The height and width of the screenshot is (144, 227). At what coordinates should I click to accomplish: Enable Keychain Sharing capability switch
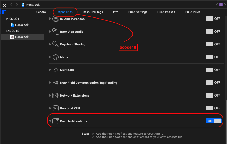[x=209, y=44]
